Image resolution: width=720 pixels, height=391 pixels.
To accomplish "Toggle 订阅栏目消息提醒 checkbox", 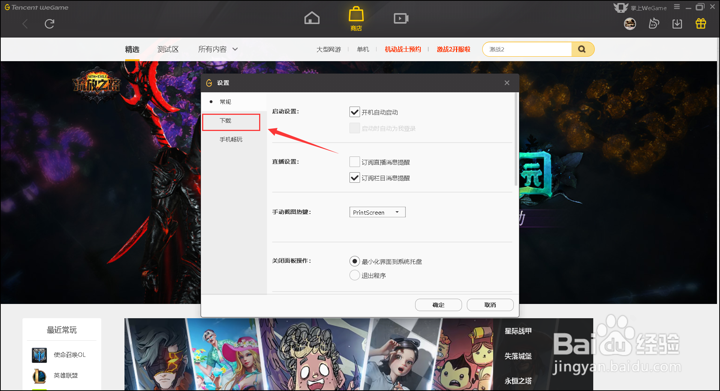I will point(354,177).
